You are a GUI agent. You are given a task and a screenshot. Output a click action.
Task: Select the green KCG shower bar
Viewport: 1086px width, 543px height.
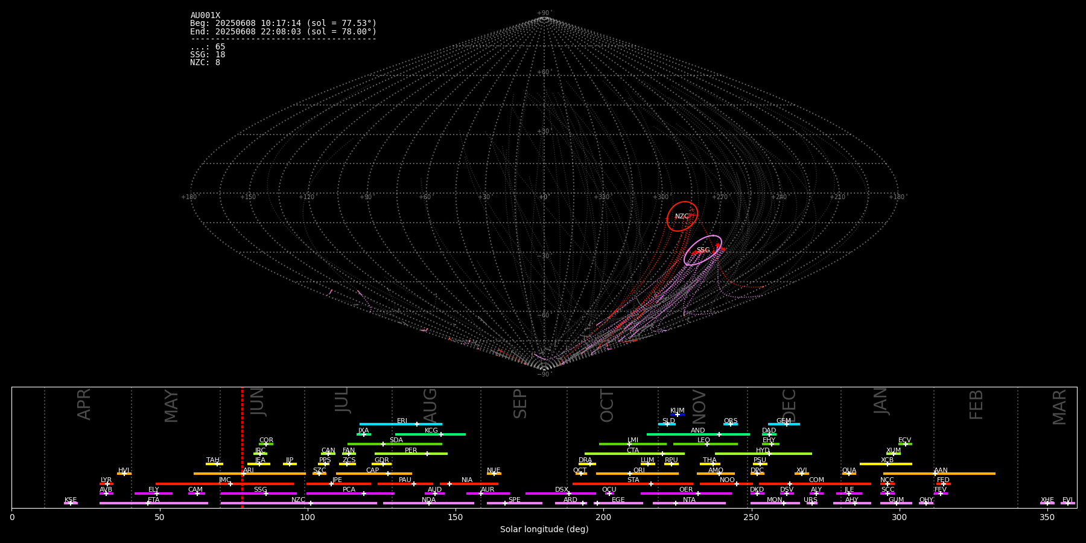(x=430, y=434)
